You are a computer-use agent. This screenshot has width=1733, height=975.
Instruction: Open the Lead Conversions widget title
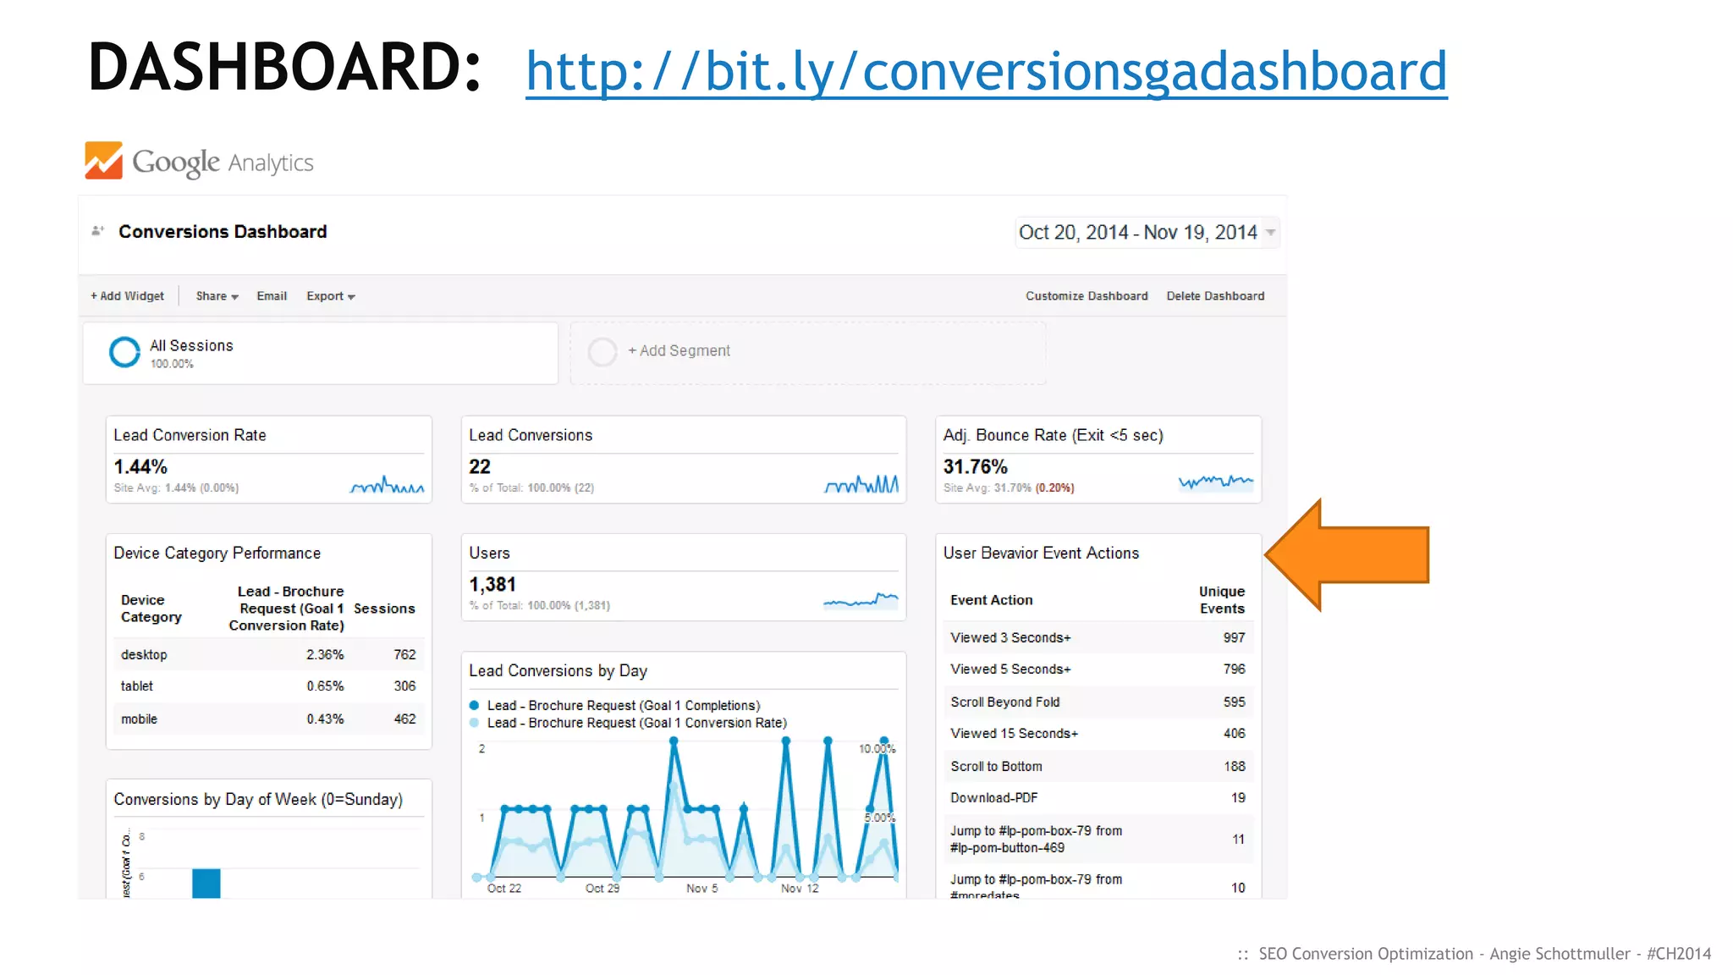coord(531,435)
